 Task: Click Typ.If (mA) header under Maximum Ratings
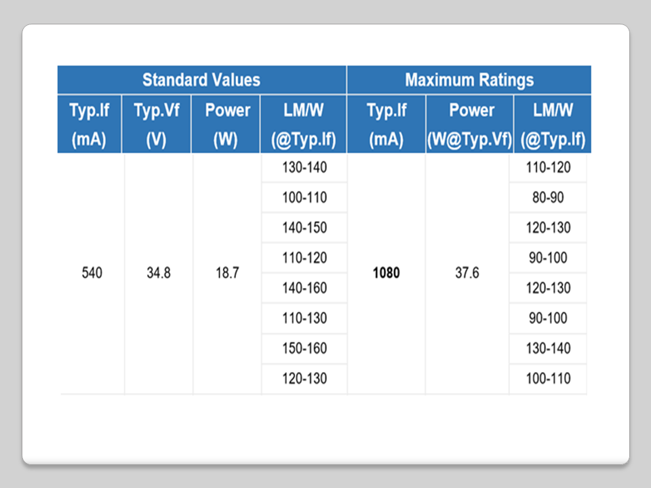[x=386, y=124]
